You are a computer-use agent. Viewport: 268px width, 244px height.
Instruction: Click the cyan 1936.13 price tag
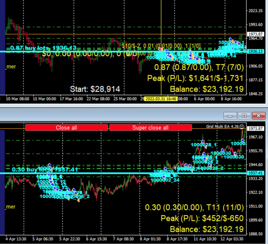point(256,51)
